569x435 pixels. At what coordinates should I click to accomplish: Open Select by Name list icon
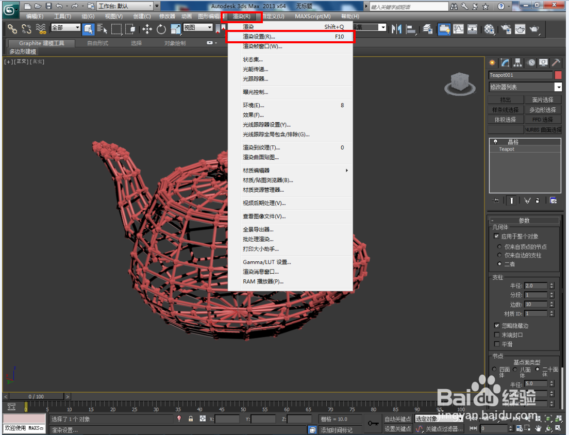coord(102,29)
